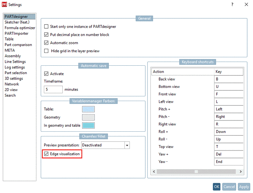Toggle Put decimal place on number block

pyautogui.click(x=46, y=35)
